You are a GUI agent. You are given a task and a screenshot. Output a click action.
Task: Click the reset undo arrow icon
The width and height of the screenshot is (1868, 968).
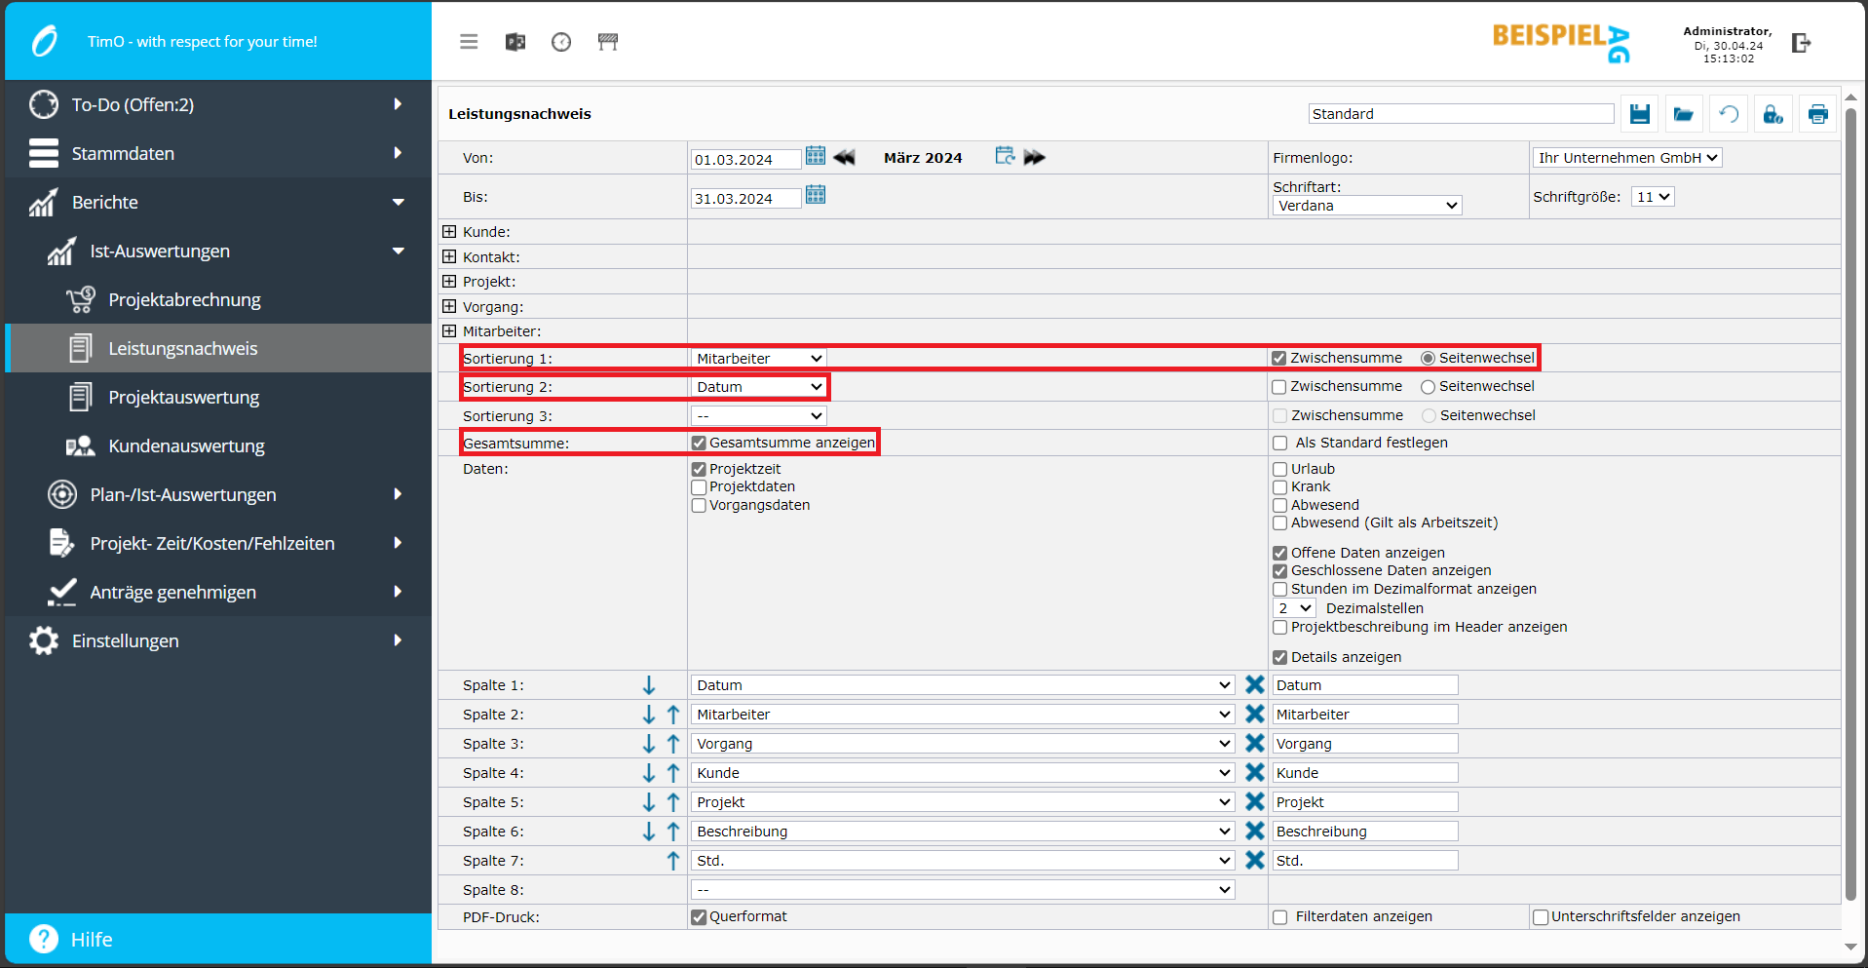pyautogui.click(x=1728, y=114)
